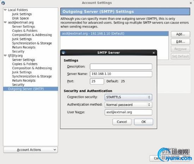Open Composition & Addressing under tjf@ty.org
Viewport: 194px width, 164px height.
click(x=32, y=68)
